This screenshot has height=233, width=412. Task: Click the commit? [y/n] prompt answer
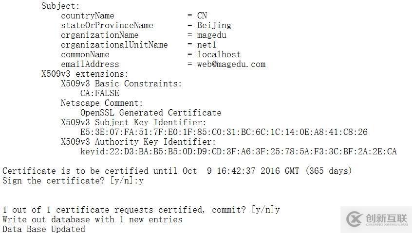[x=278, y=210]
